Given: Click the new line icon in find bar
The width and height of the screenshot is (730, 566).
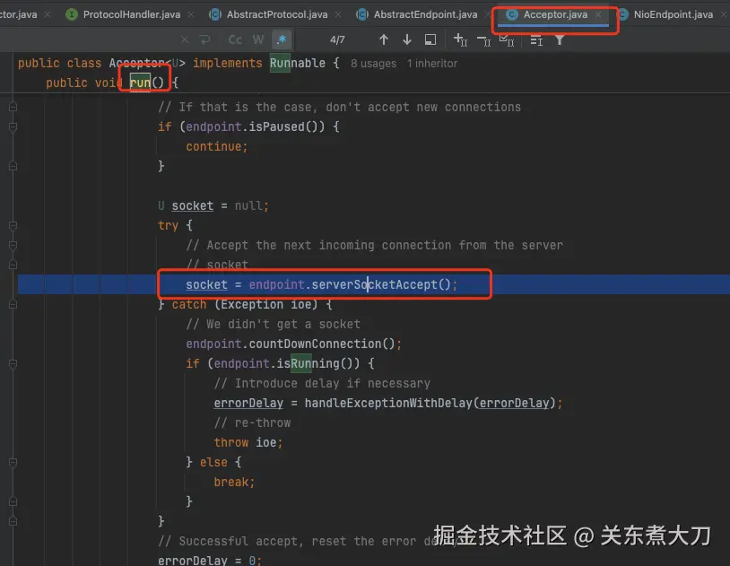Looking at the screenshot, I should [204, 40].
